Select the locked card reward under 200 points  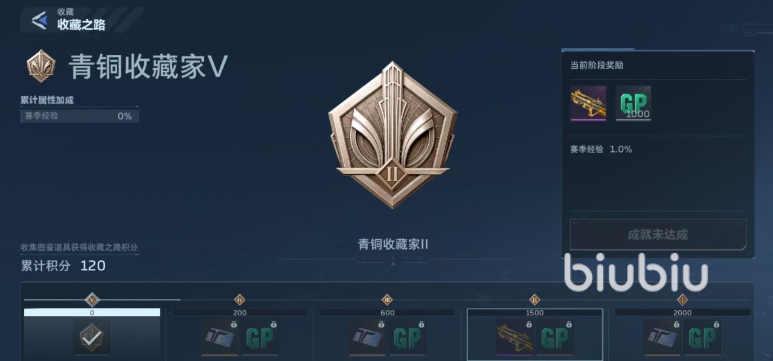(219, 338)
